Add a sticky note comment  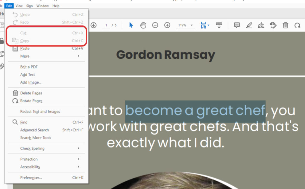click(237, 25)
